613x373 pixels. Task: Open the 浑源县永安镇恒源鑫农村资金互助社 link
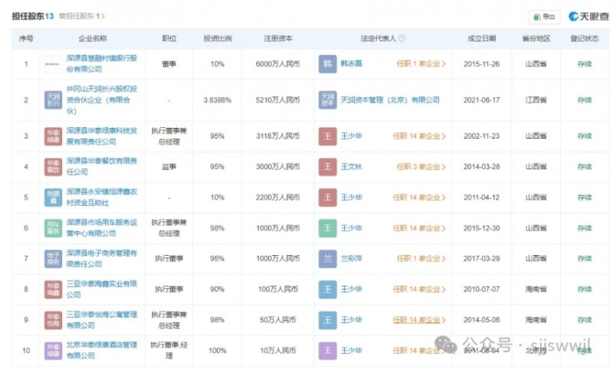tap(102, 198)
